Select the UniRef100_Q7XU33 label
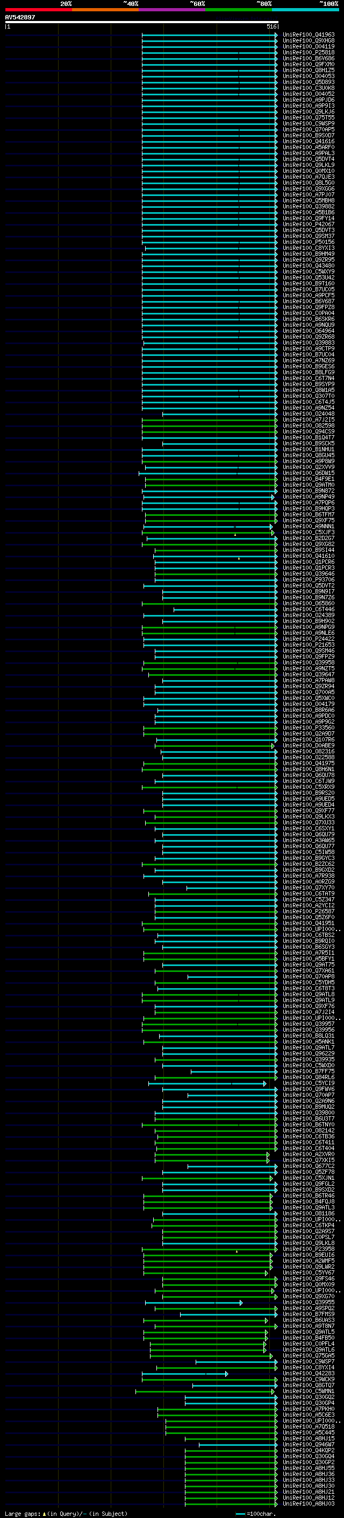 309,823
